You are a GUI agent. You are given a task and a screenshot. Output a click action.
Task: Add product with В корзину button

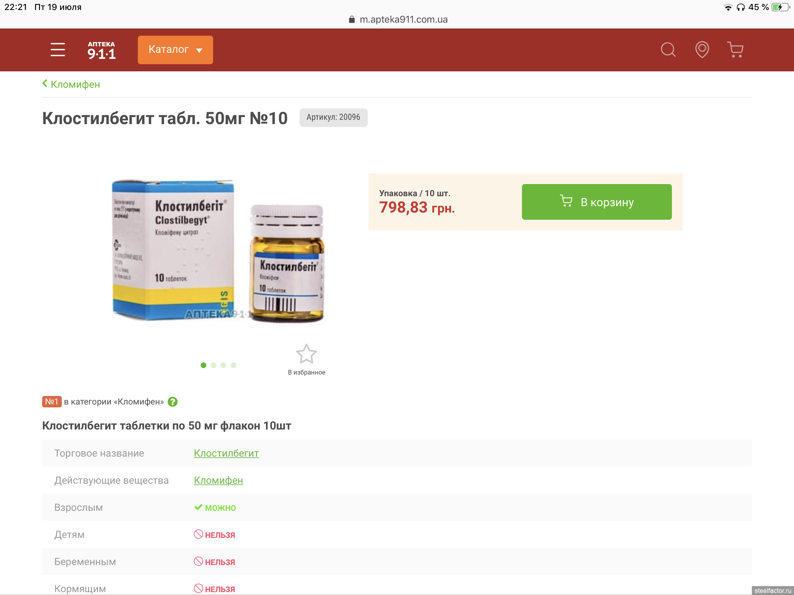coord(597,202)
